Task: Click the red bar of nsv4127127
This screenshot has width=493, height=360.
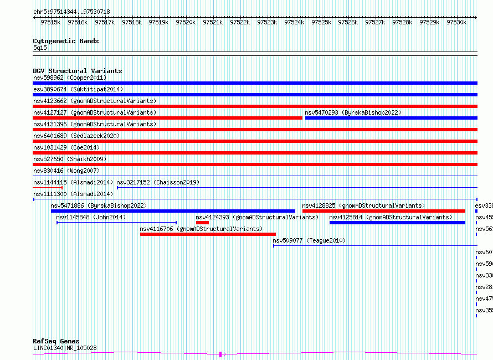Action: 168,118
